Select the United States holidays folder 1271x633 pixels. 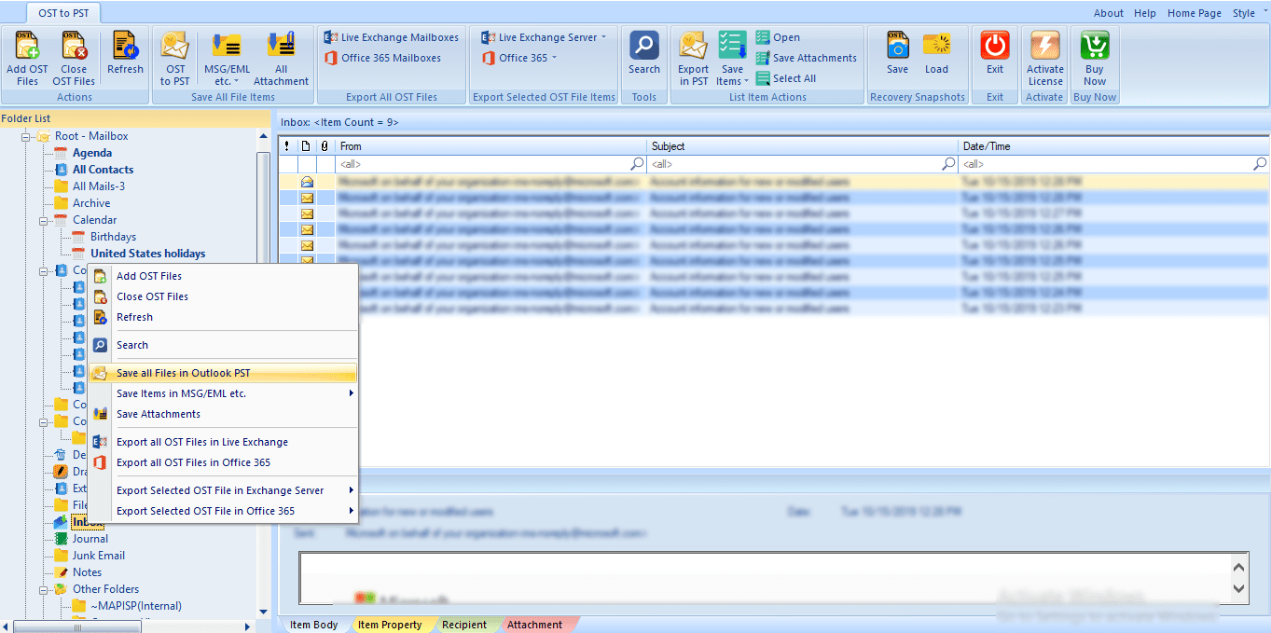[x=148, y=254]
